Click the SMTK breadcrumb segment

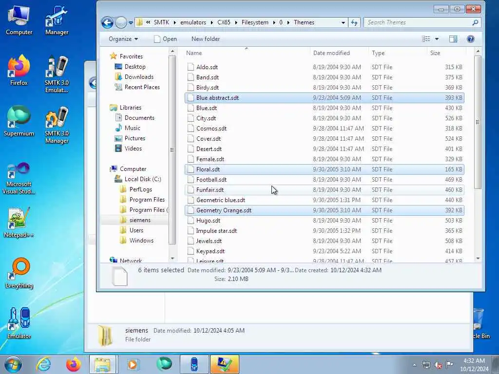(x=161, y=22)
